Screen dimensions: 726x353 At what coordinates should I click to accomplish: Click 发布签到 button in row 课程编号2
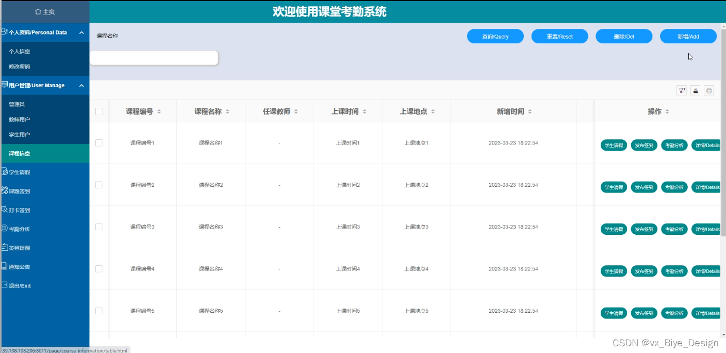click(x=644, y=187)
